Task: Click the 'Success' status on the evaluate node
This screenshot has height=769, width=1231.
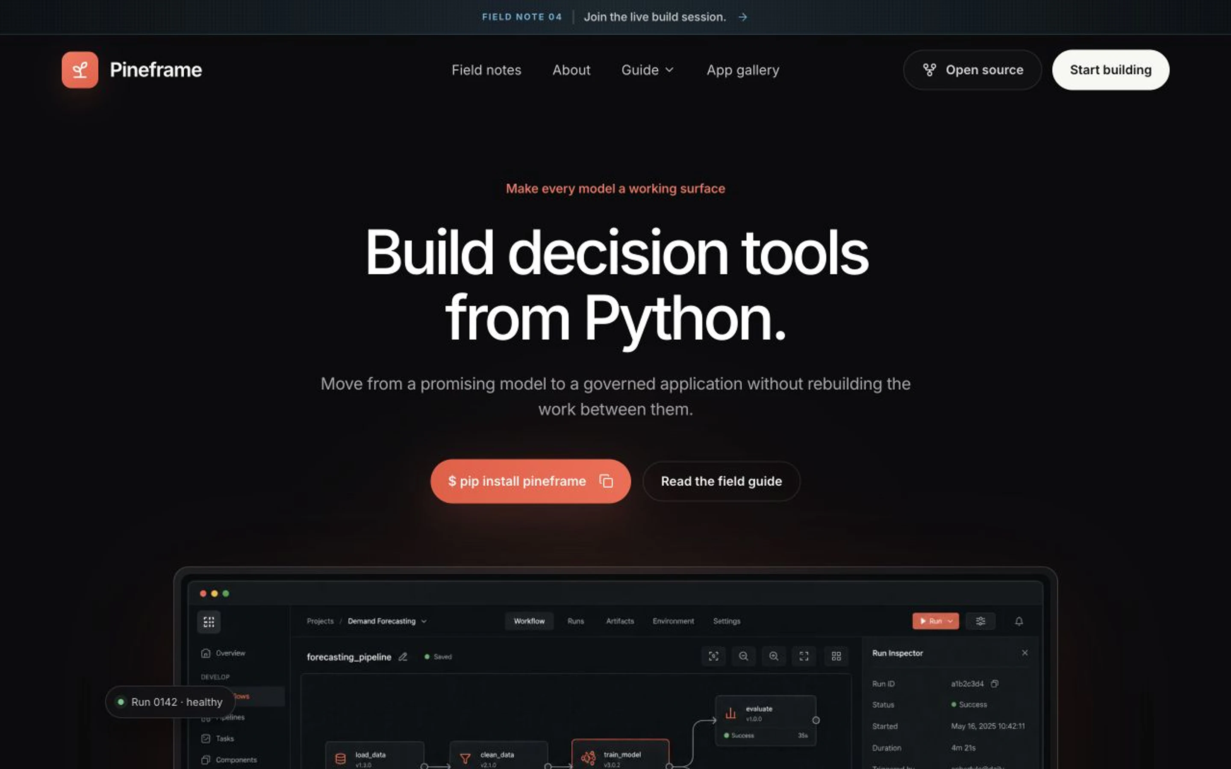Action: pos(739,735)
